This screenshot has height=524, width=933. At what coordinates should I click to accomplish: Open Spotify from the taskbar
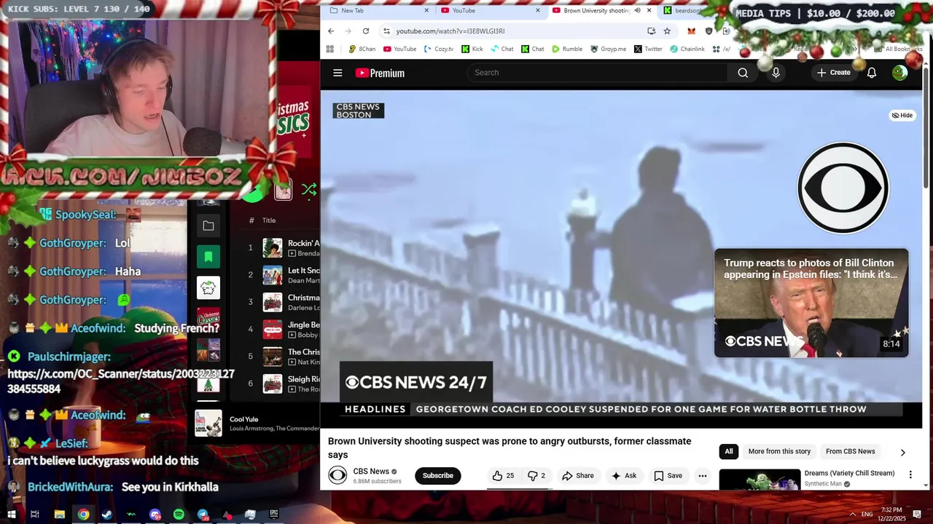(x=179, y=515)
